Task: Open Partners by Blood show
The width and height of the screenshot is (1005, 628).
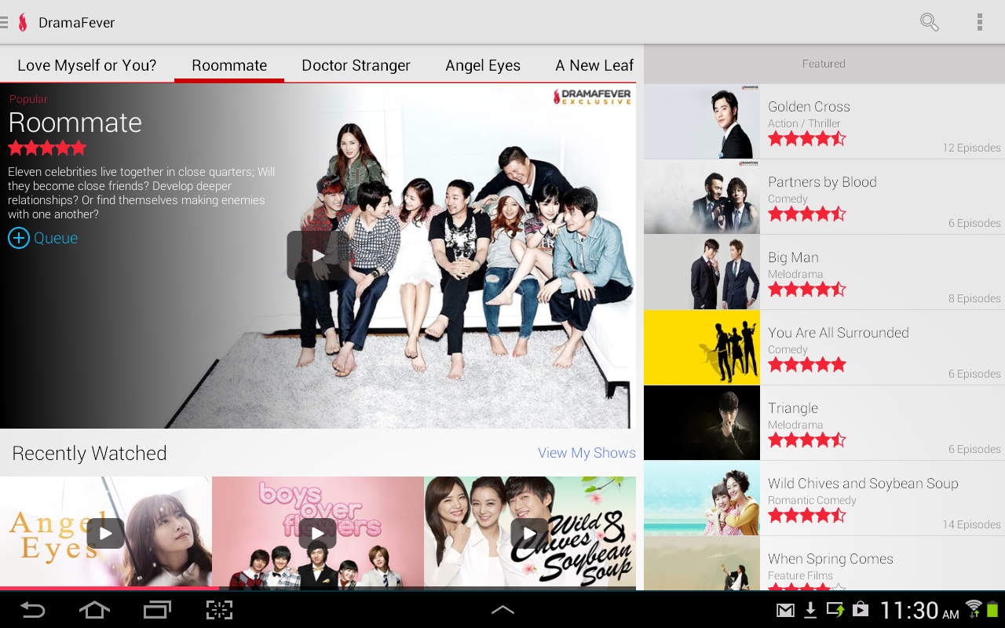Action: click(x=824, y=197)
